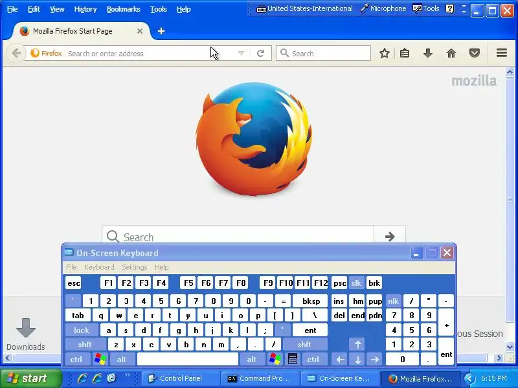This screenshot has height=388, width=518.
Task: Click the toolbar Search box
Action: [x=323, y=53]
